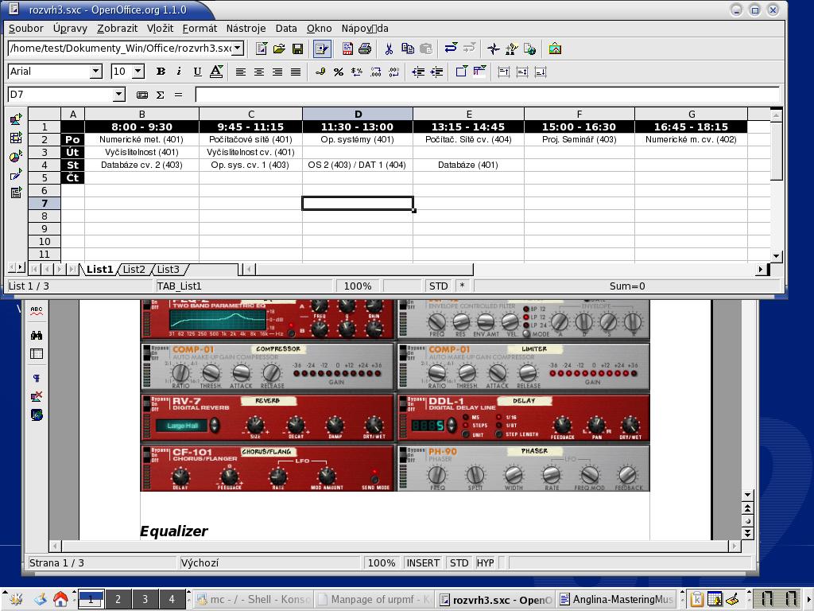Toggle Bold formatting
This screenshot has height=611, width=814.
click(x=161, y=72)
